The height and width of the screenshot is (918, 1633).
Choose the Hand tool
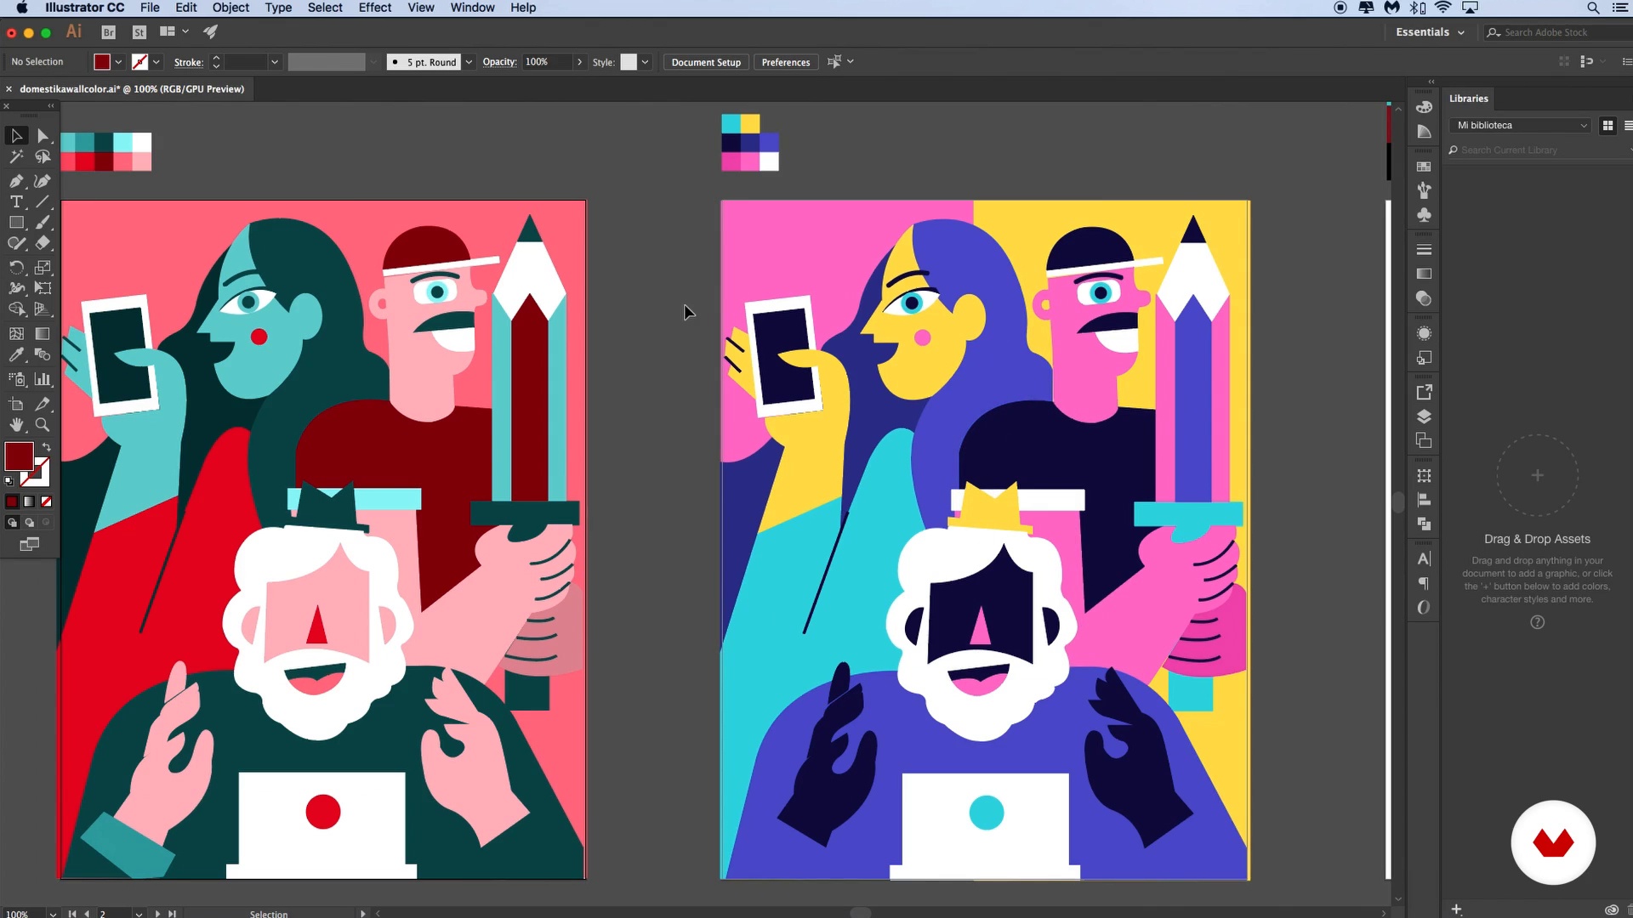click(16, 425)
